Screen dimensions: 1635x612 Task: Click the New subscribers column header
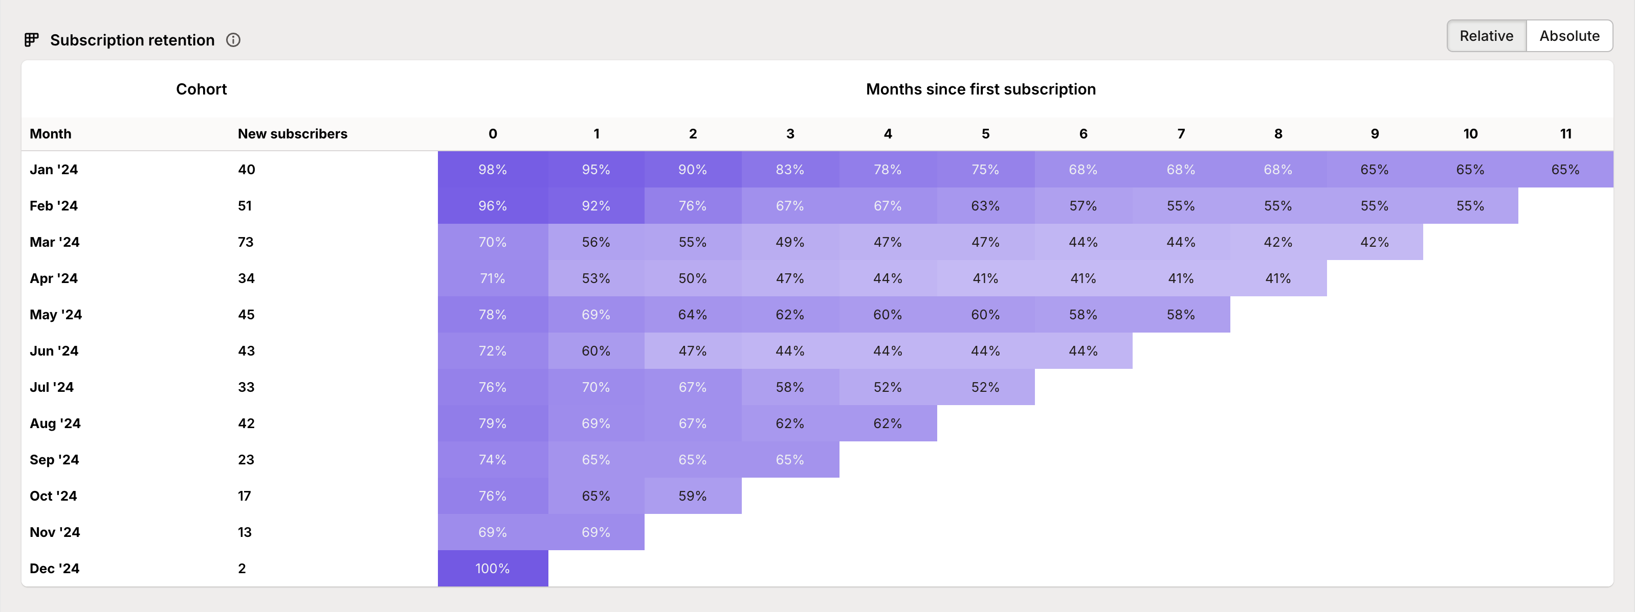coord(292,134)
